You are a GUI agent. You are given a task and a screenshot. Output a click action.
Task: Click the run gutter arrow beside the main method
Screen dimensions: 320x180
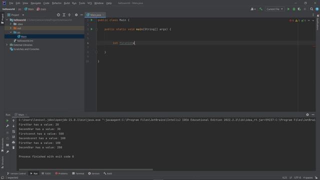(x=91, y=29)
